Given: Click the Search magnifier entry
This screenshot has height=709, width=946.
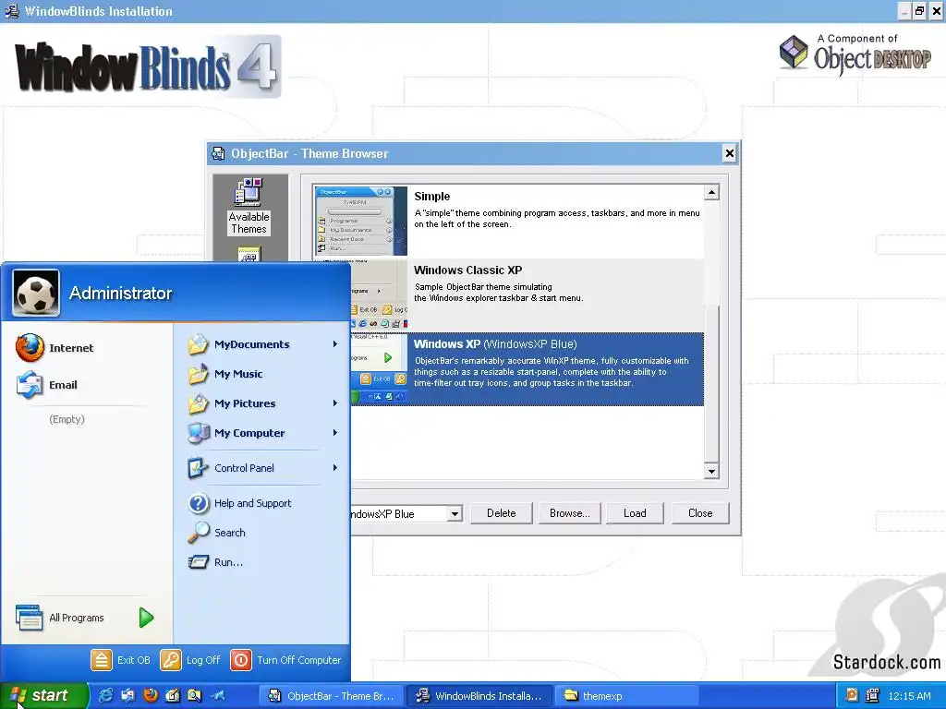Looking at the screenshot, I should pos(216,533).
